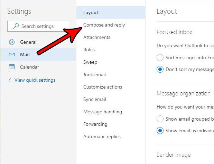Screen dimensions: 214x164
Task: Go to Forwarding settings
Action: coord(95,124)
